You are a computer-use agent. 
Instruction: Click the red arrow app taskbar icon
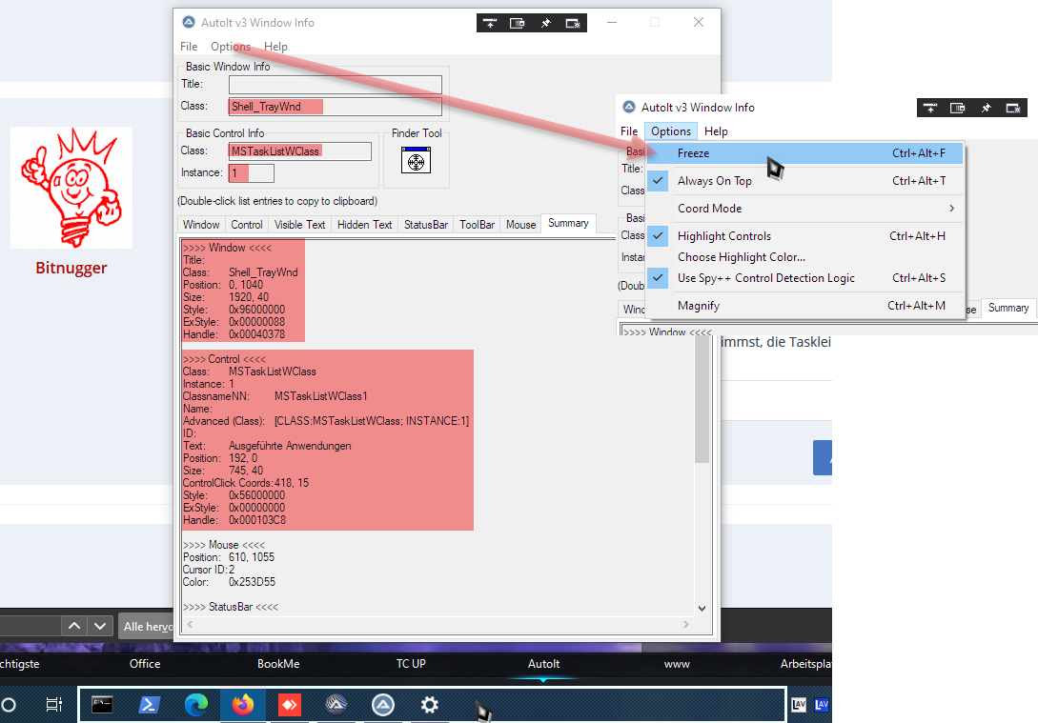[x=290, y=705]
